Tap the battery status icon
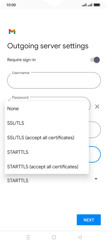Image resolution: width=108 pixels, height=244 pixels. coord(97,5)
